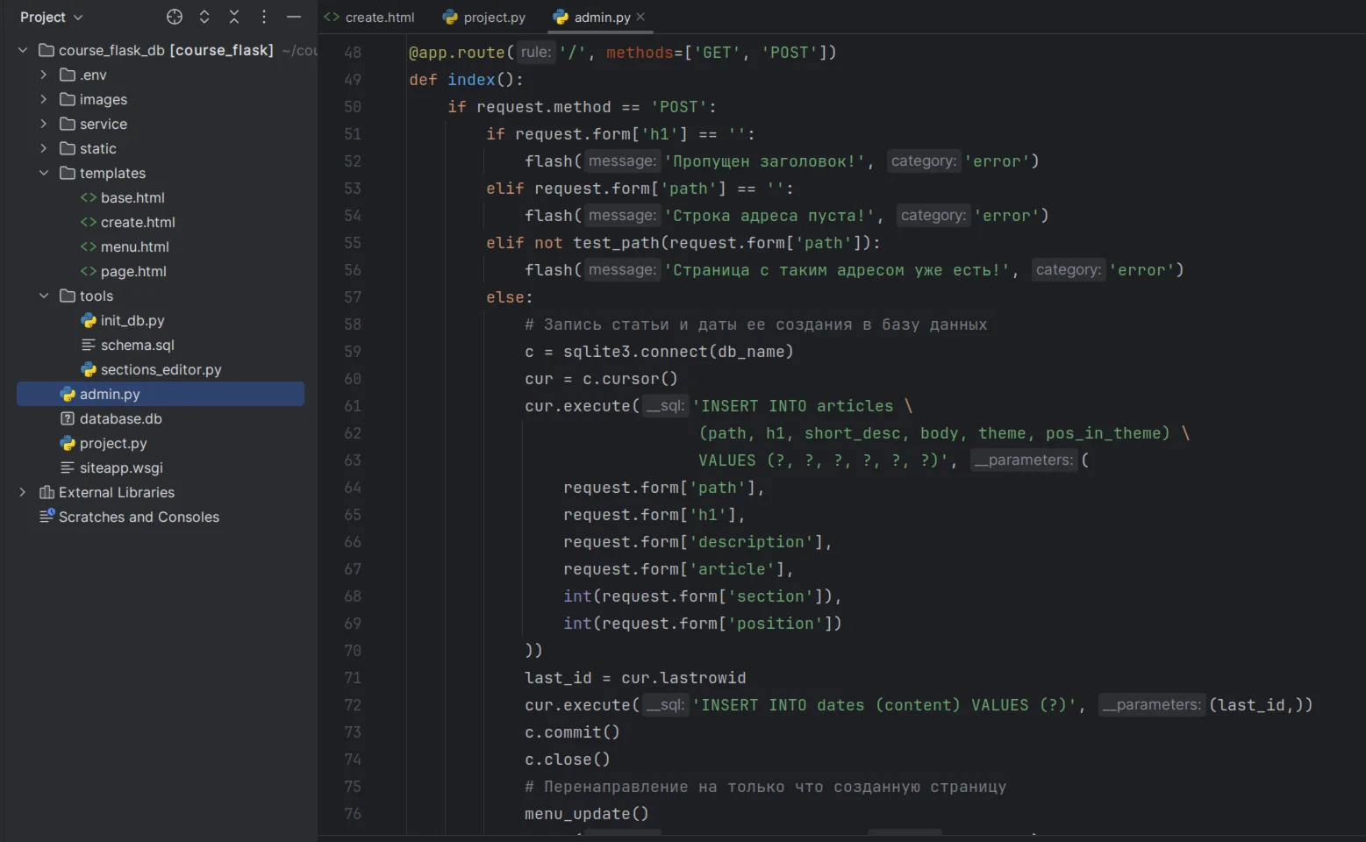Open Project panel options three-dot menu
The image size is (1366, 842).
(264, 17)
